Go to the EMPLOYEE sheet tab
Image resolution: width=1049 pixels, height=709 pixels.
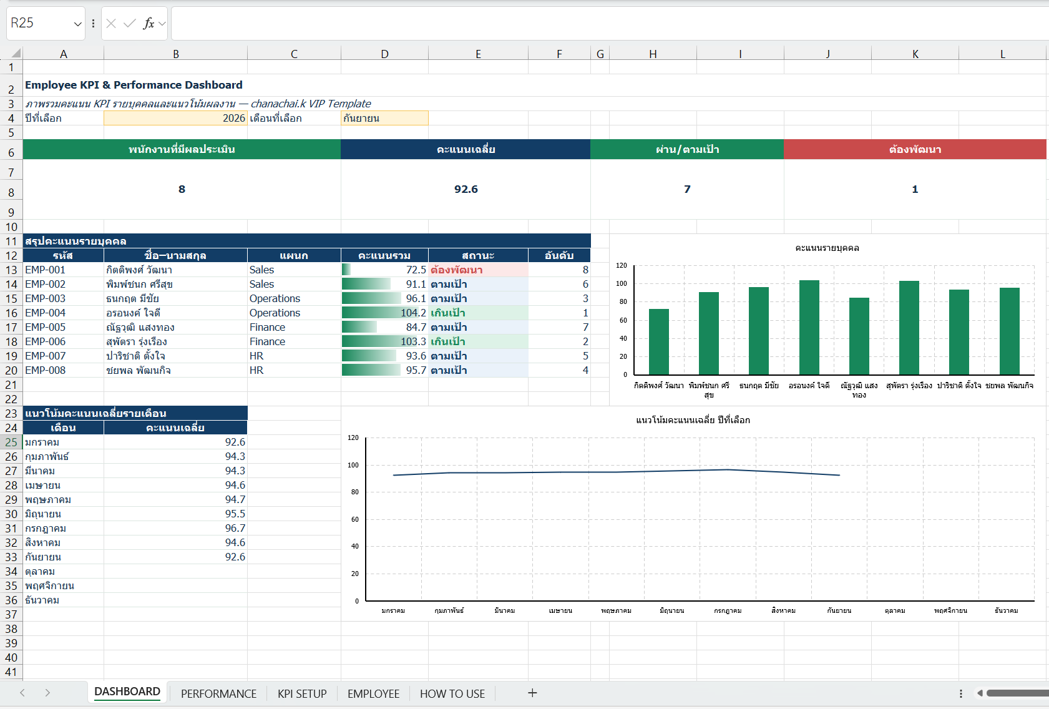pos(373,693)
